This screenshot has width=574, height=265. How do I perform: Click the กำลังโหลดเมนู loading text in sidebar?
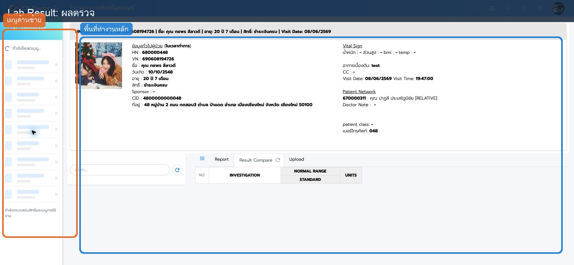click(27, 48)
